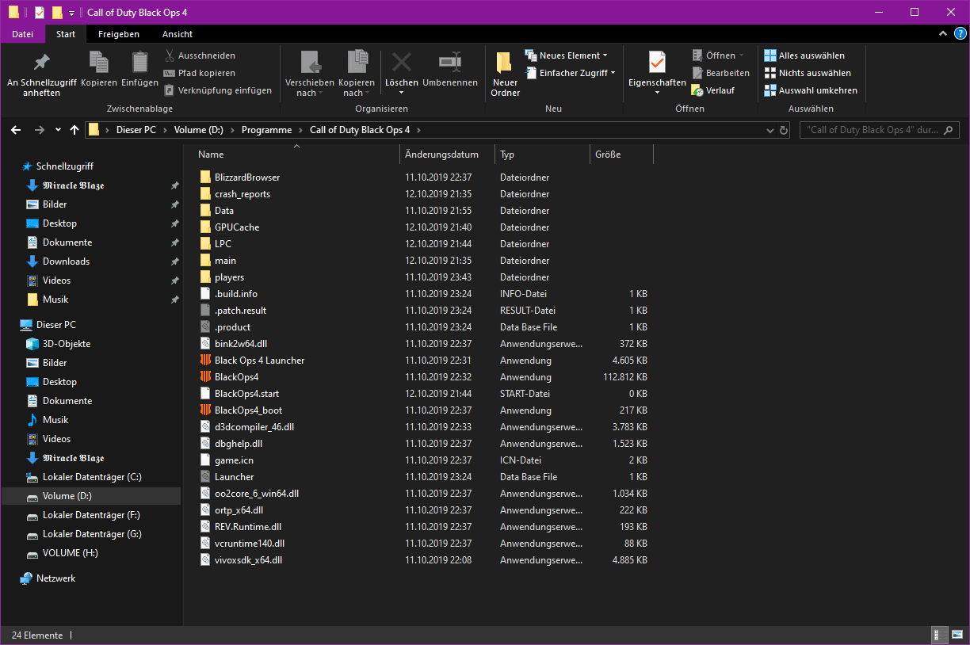Expand the Neues Element menu
The image size is (970, 645).
[x=567, y=55]
